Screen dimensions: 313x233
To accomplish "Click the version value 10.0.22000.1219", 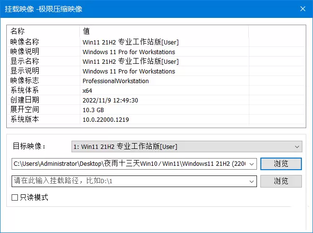I will click(106, 120).
